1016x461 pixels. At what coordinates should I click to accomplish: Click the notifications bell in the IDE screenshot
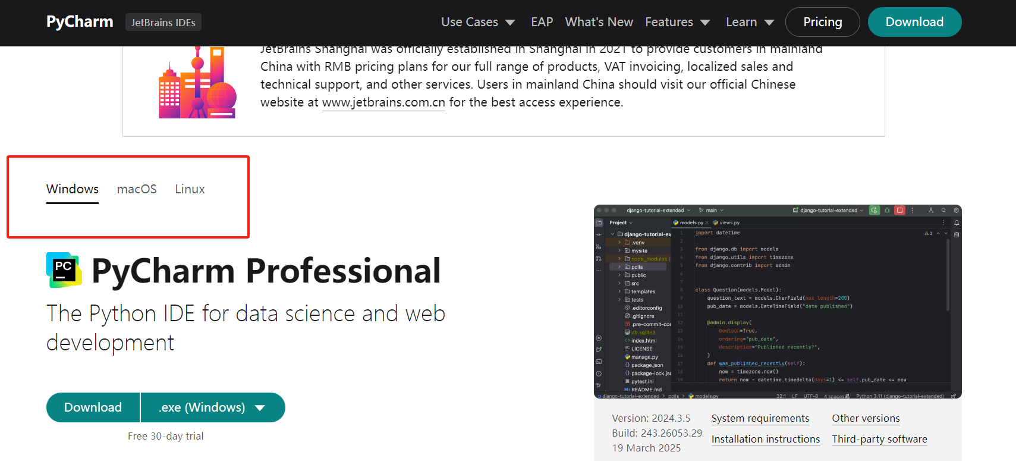[957, 223]
